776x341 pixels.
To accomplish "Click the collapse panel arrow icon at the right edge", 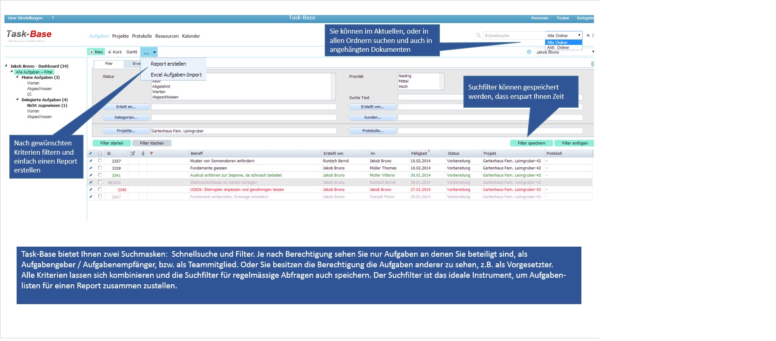I will (592, 64).
